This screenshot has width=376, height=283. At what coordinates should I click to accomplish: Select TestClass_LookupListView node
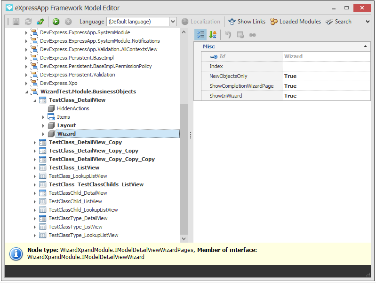click(78, 176)
